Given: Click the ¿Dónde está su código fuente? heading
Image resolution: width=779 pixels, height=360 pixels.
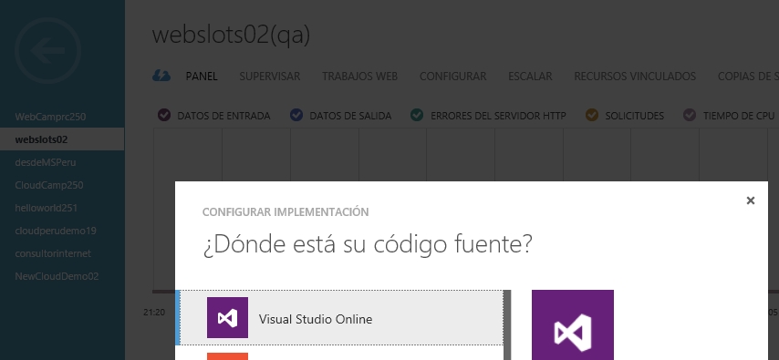Looking at the screenshot, I should 368,245.
